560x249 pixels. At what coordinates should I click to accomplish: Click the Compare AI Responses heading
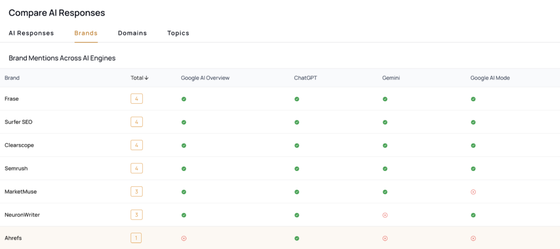pos(57,13)
